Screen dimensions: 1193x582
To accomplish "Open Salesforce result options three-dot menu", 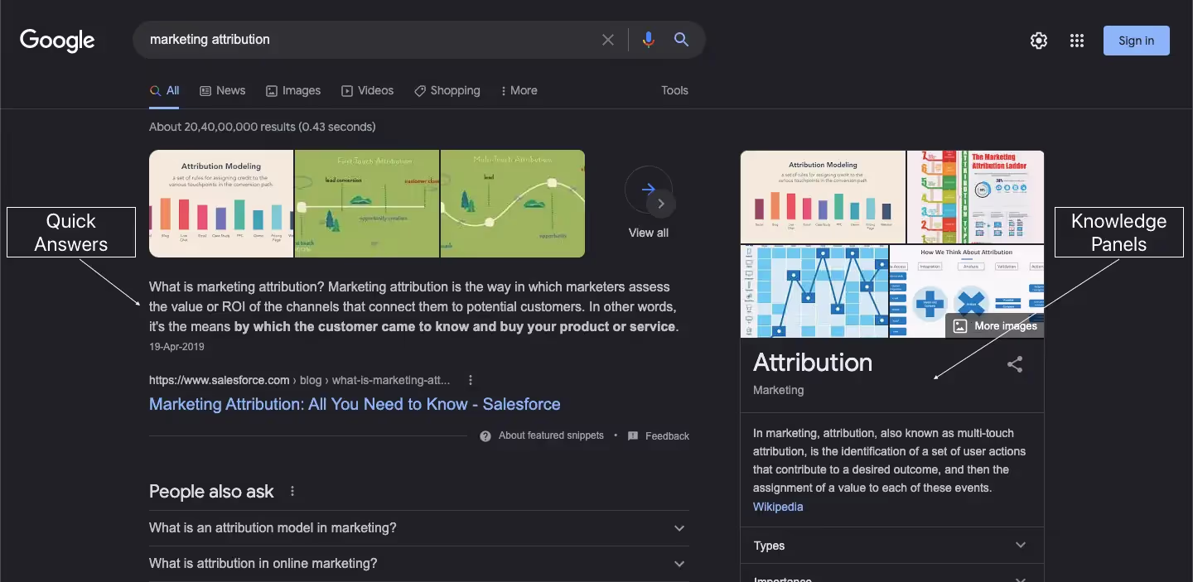I will 471,381.
